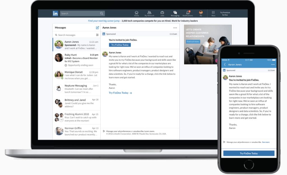Click Try Premium for free link
Viewport: 287px width, 175px height.
click(225, 14)
